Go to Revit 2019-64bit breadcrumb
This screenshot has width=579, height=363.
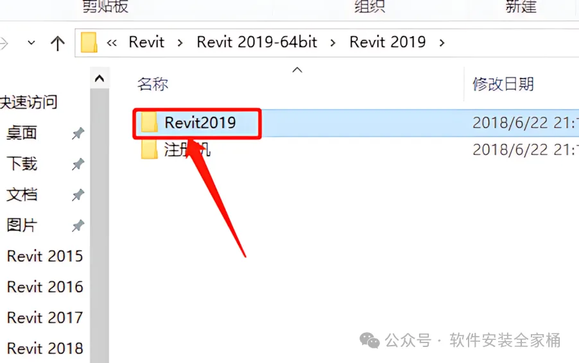(257, 42)
